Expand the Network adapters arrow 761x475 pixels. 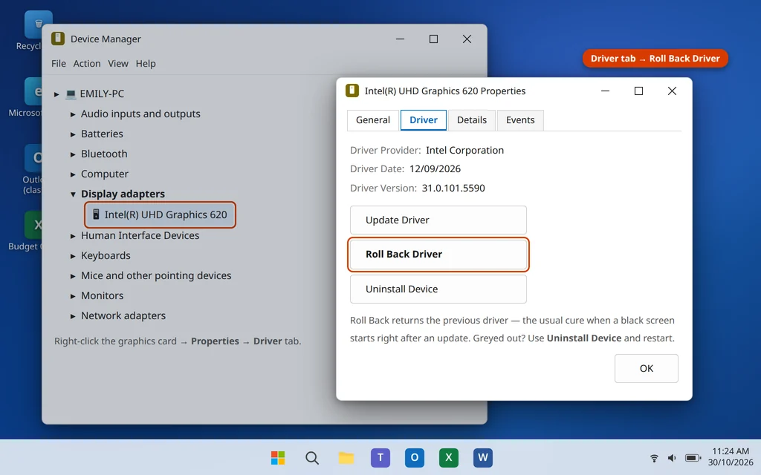73,316
